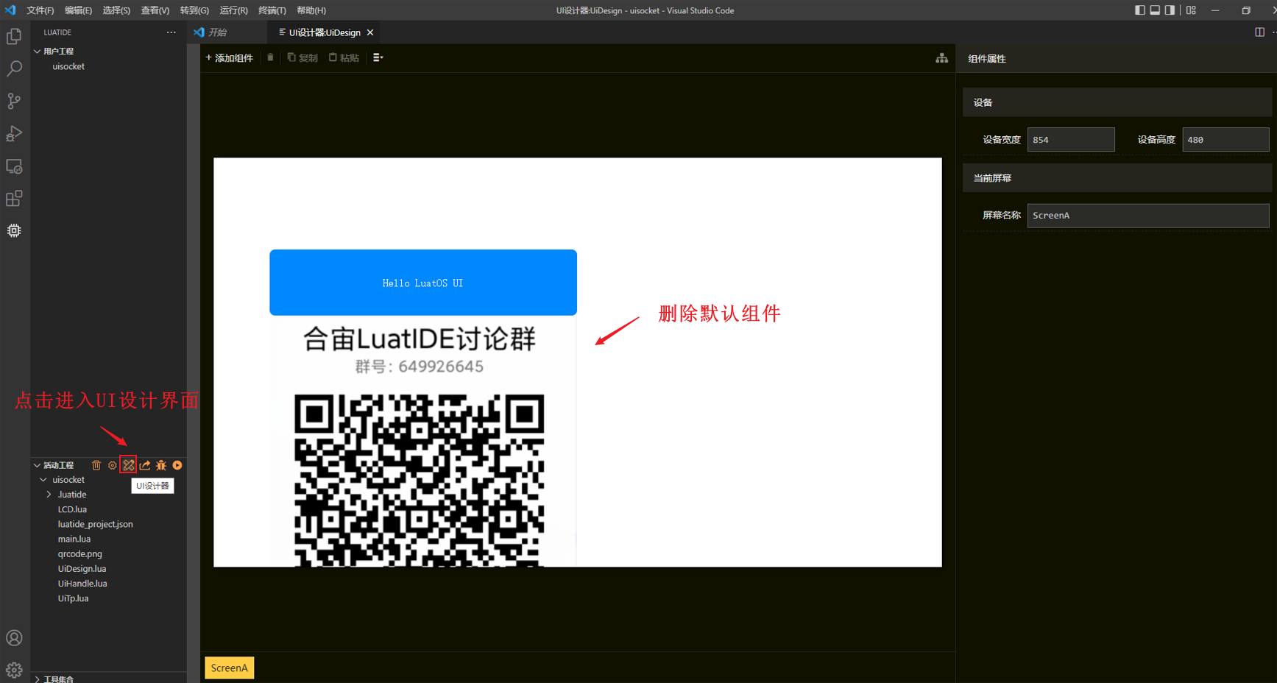Open LUATIDE panel more actions ellipsis
Screen dimensions: 1277x683
(171, 32)
